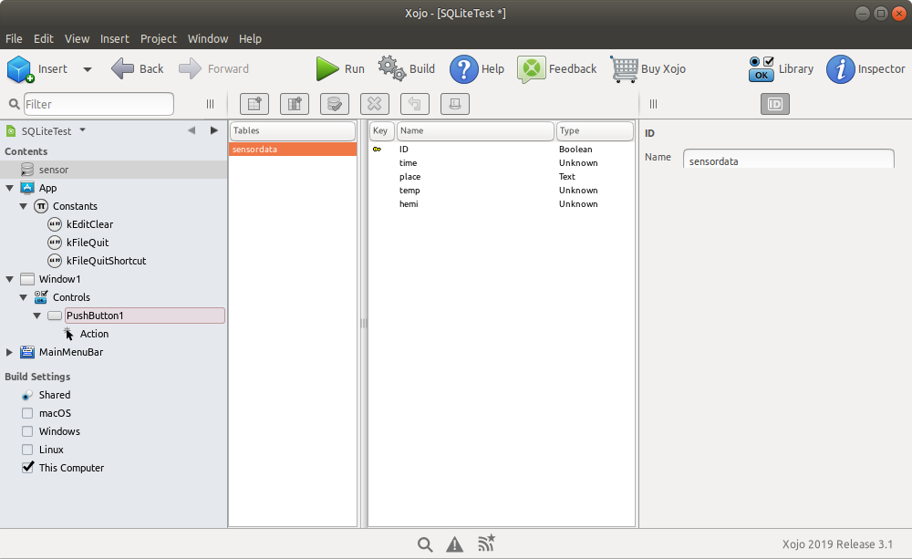Select the temp column row
Viewport: 912px width, 559px height.
(x=502, y=191)
